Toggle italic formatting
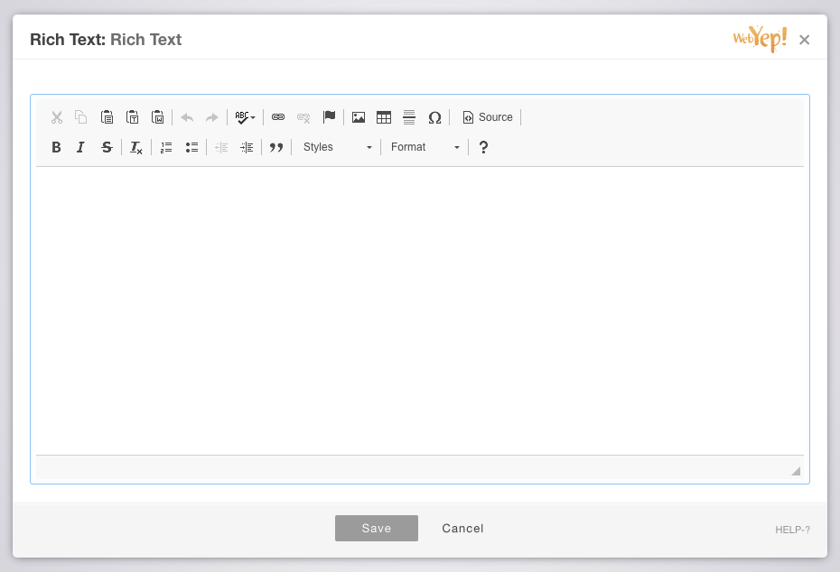This screenshot has height=572, width=840. pos(80,147)
